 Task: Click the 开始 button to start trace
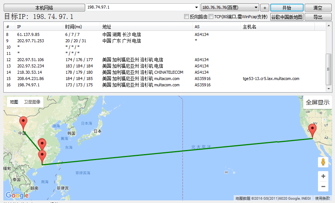[x=287, y=7]
